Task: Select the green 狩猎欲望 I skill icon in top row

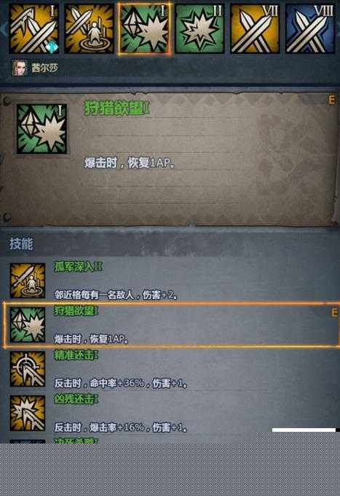Action: point(145,29)
